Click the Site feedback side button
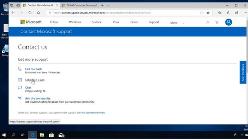This screenshot has height=139, width=248. tap(243, 72)
